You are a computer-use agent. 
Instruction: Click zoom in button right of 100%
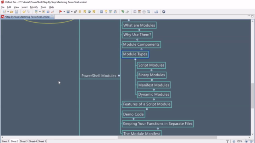click(x=246, y=141)
